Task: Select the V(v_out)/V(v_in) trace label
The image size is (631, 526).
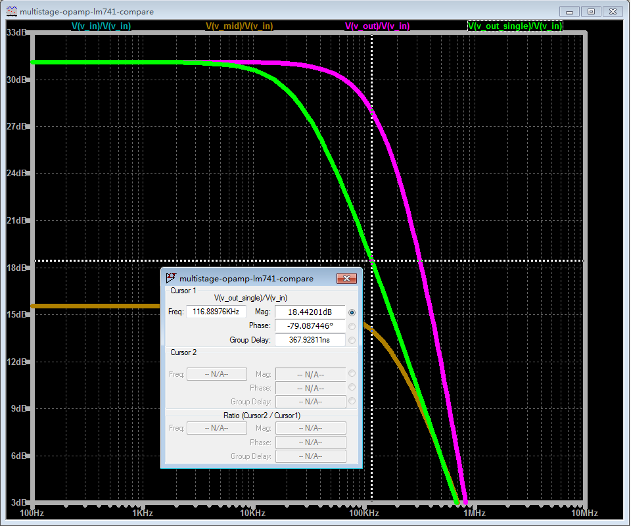Action: coord(377,26)
